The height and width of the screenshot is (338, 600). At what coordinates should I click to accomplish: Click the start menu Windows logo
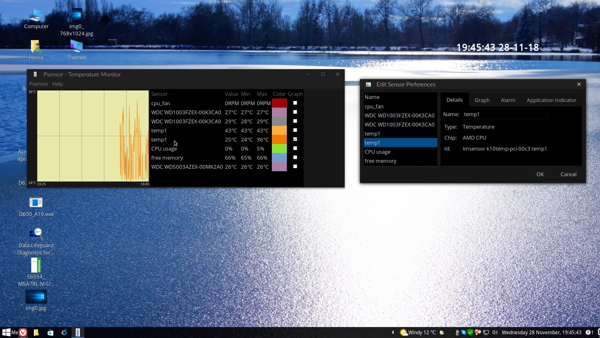tap(6, 332)
